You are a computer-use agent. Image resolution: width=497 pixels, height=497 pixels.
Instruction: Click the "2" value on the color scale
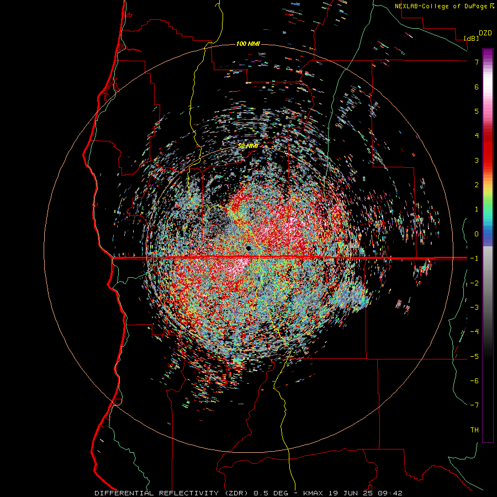pyautogui.click(x=477, y=185)
